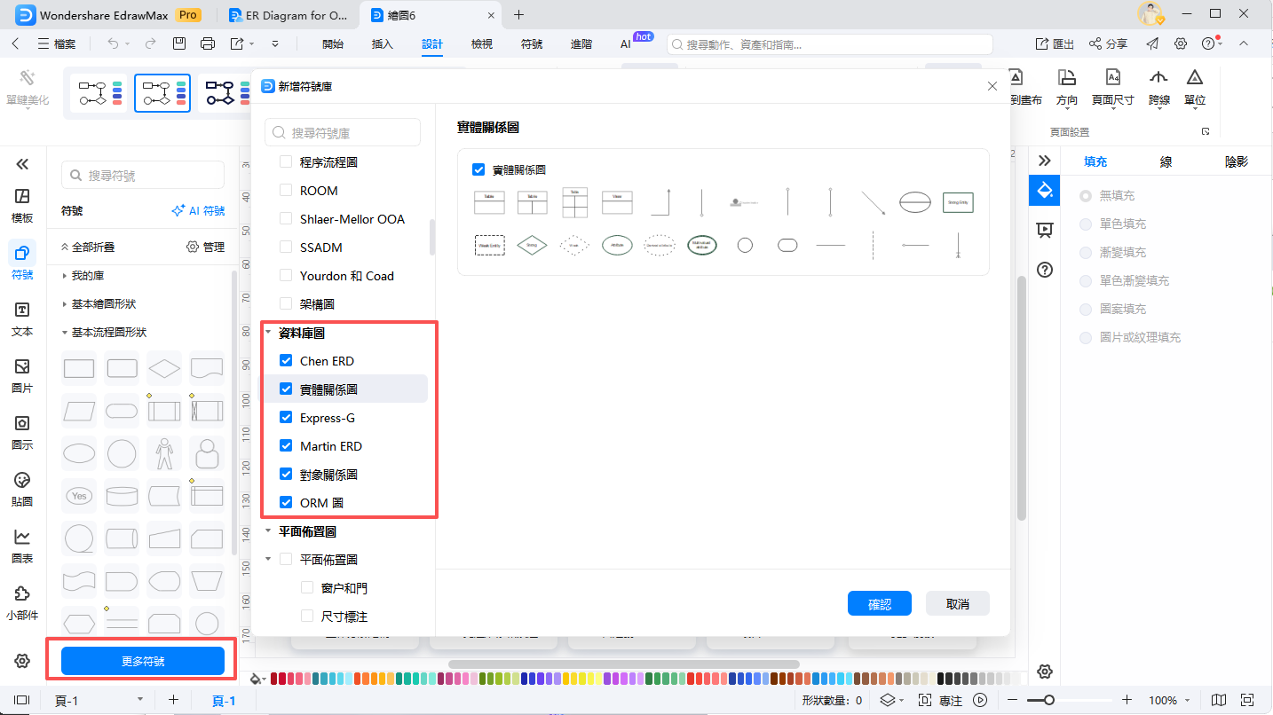The image size is (1273, 715).
Task: Enable the Shlaer-Mellor OOA checkbox
Action: [286, 219]
